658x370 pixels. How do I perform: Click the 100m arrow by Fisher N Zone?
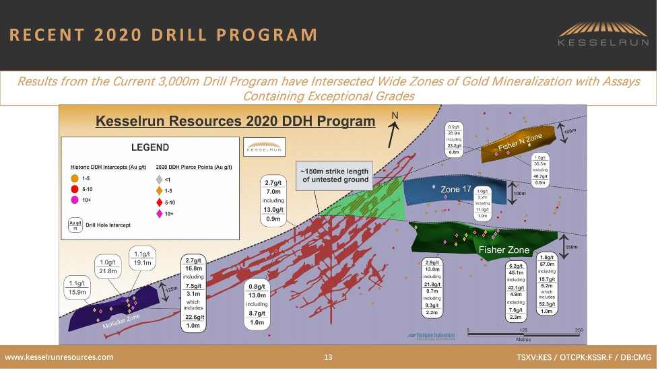[561, 133]
